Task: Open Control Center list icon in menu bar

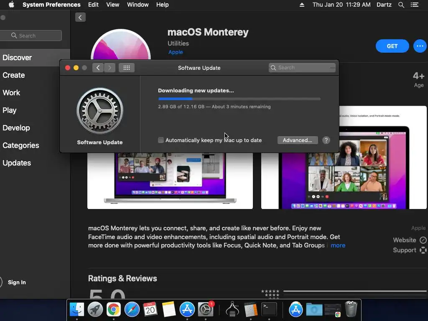Action: [415, 5]
